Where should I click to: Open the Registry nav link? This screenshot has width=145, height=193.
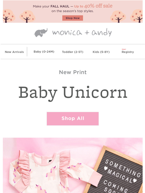128,52
